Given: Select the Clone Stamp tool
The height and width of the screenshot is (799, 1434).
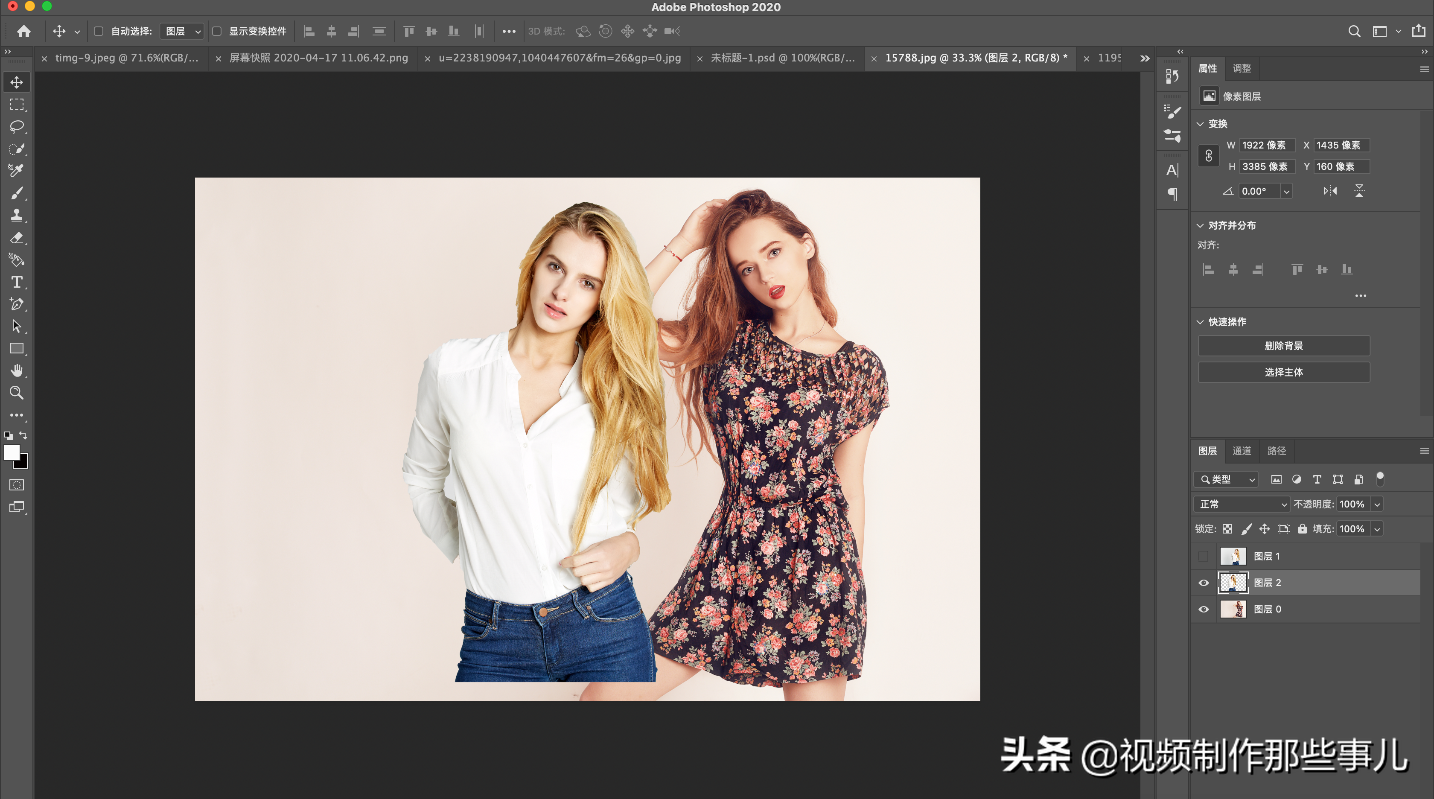Looking at the screenshot, I should point(17,216).
